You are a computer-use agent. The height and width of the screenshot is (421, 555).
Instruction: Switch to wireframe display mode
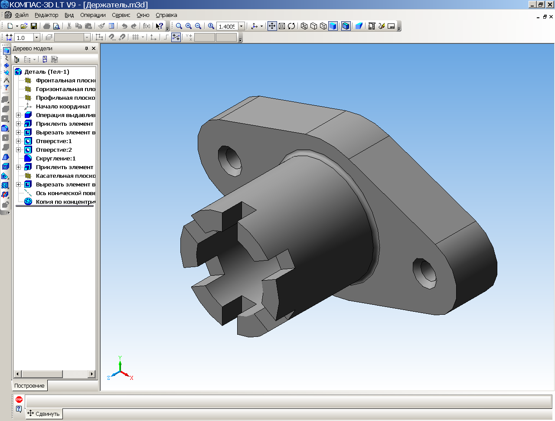(304, 26)
